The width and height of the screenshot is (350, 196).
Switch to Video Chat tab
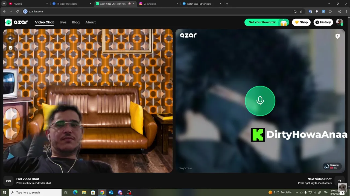tap(44, 22)
